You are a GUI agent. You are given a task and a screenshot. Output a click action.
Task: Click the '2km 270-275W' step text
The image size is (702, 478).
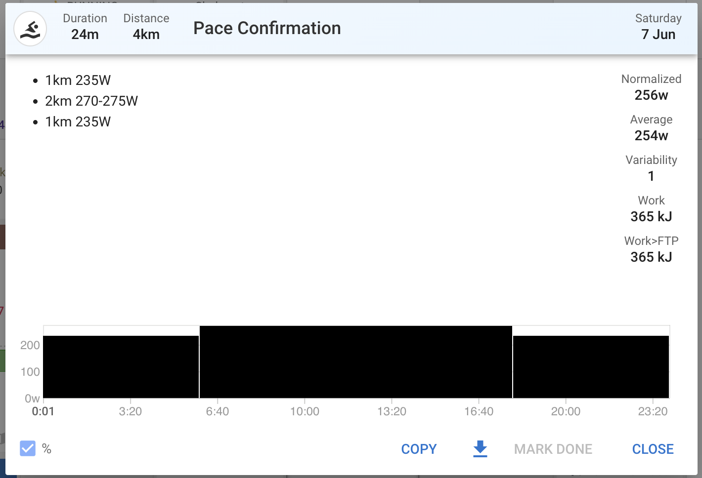(91, 101)
